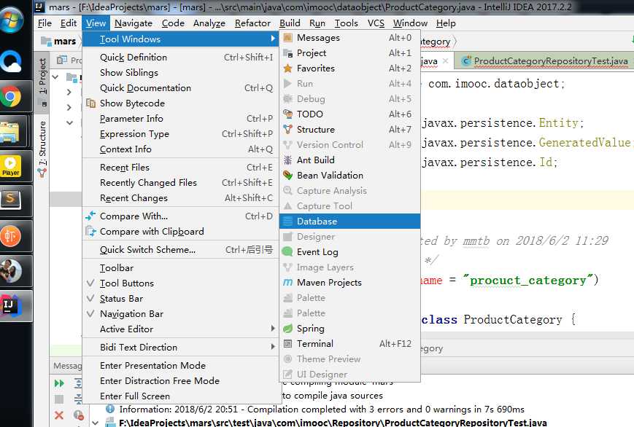Expand the Bidi Text Direction submenu
The image size is (634, 427).
[180, 348]
